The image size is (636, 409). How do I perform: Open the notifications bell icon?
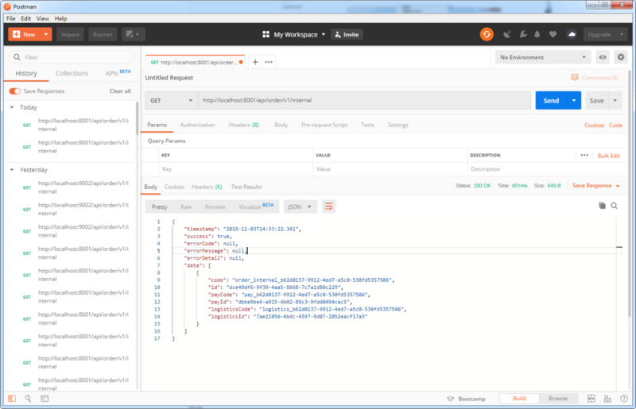click(x=538, y=34)
